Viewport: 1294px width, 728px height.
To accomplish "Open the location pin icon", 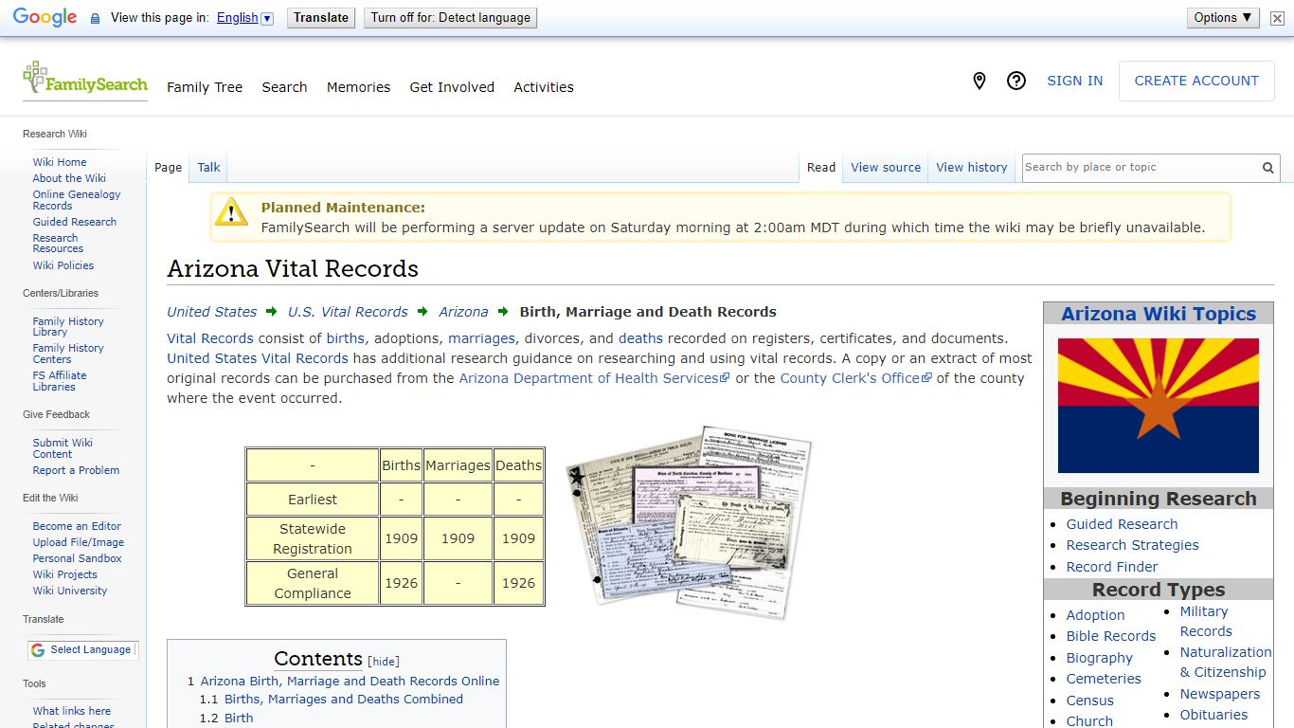I will coord(979,82).
